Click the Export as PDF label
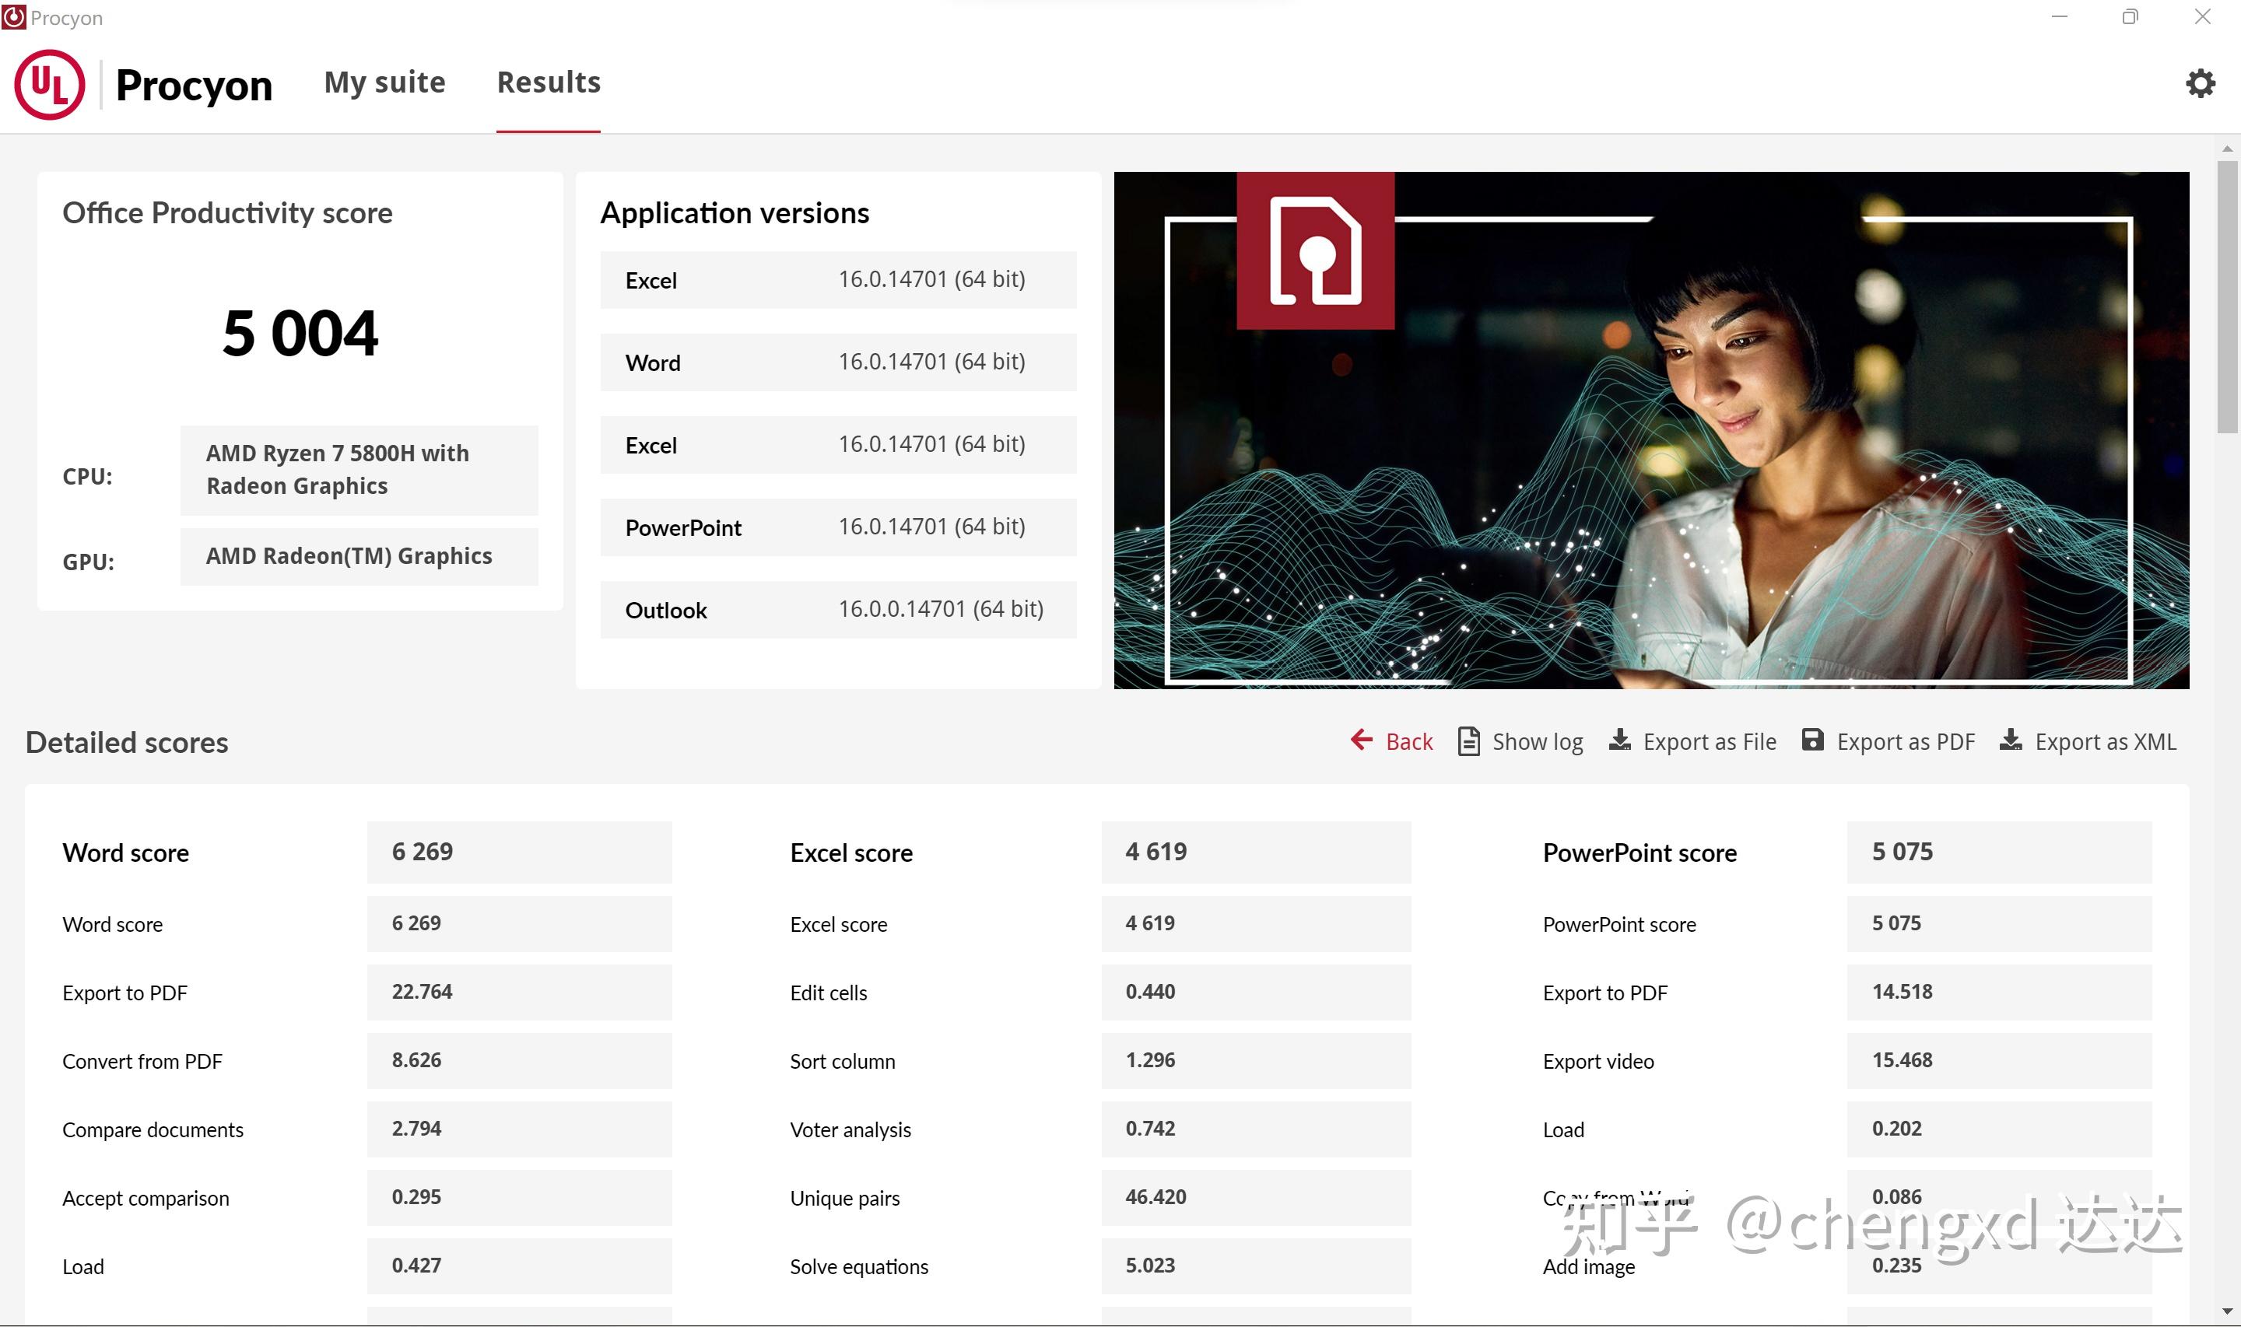 (x=1905, y=742)
